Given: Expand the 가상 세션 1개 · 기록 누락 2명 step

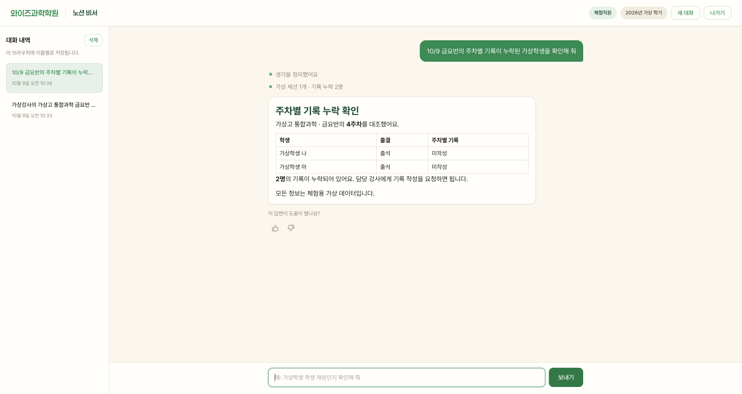Looking at the screenshot, I should tap(306, 87).
